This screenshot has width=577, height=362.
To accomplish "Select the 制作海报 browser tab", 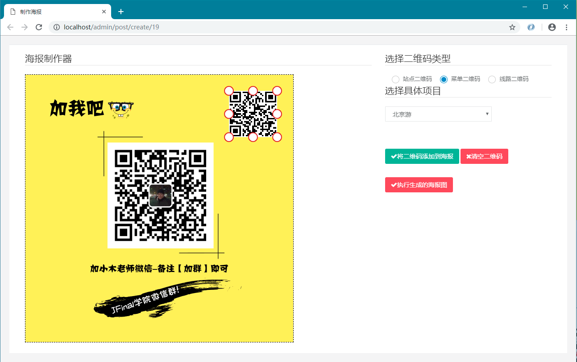I will [x=57, y=12].
